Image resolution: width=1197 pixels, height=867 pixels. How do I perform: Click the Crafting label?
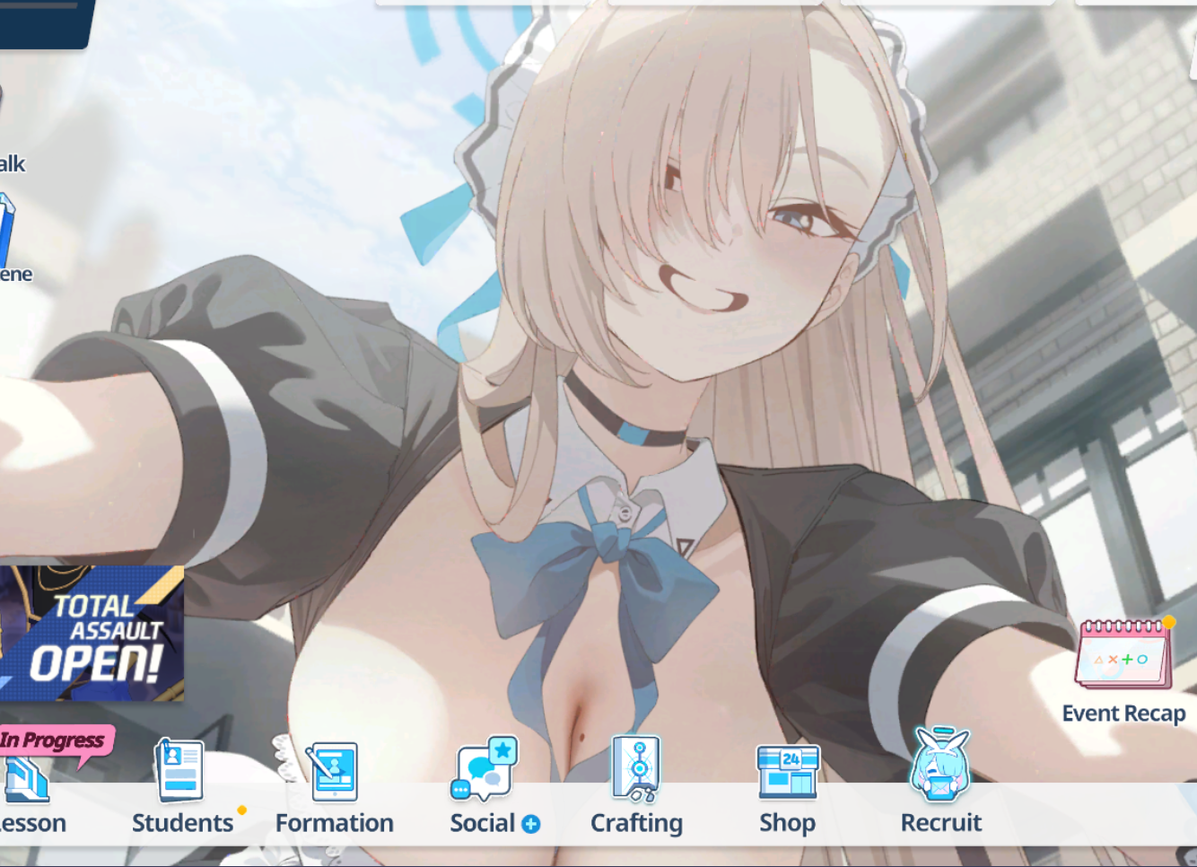(x=636, y=824)
